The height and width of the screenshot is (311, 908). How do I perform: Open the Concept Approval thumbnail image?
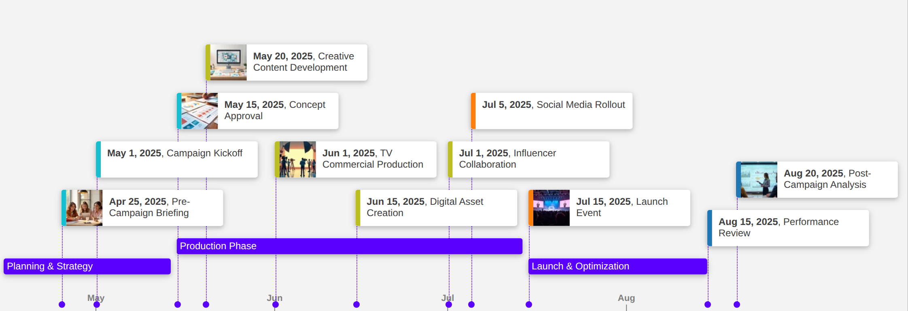coord(199,111)
